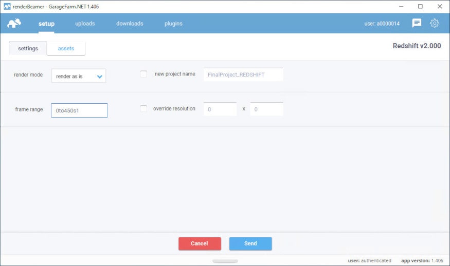Enable the new project name checkbox
The image size is (450, 266).
(x=143, y=74)
